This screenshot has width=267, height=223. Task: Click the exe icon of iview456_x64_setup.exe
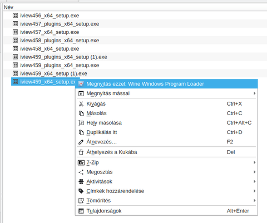(x=16, y=16)
